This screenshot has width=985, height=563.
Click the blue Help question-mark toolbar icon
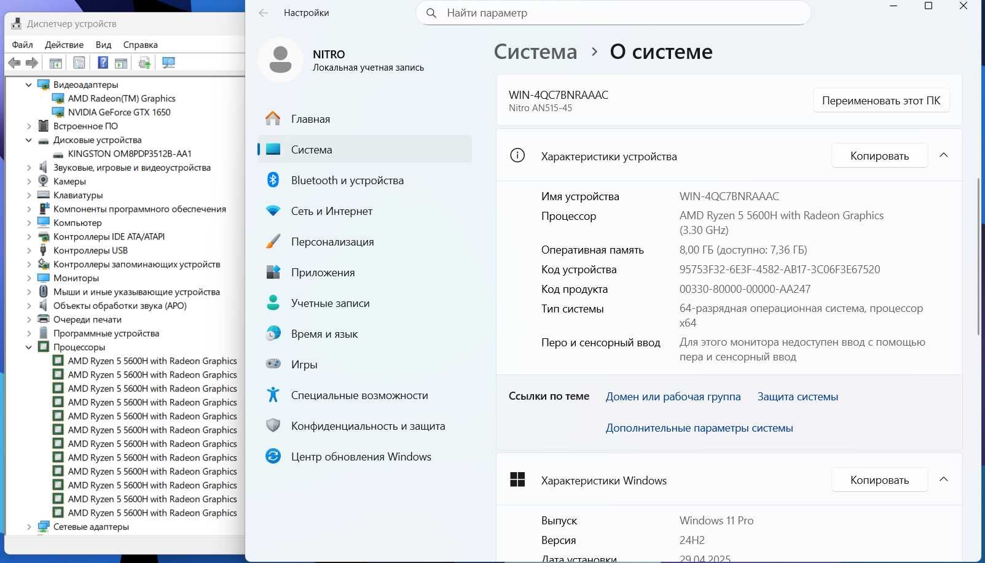tap(103, 63)
